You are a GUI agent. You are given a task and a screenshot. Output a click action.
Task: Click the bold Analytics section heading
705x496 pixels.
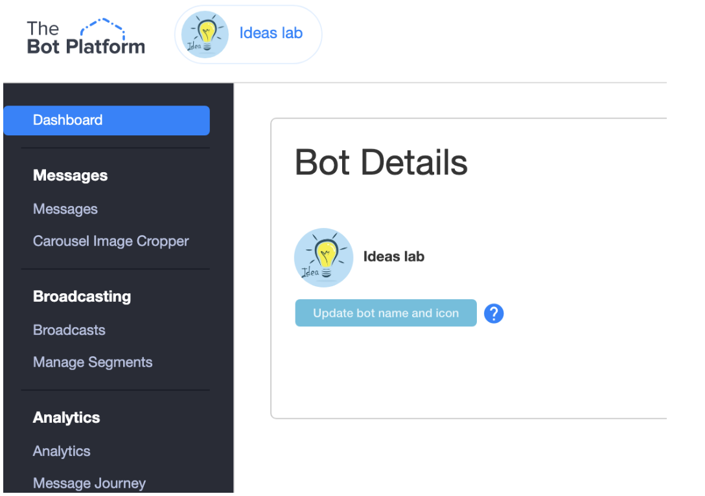(66, 418)
